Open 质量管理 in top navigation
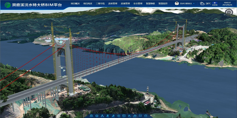The width and height of the screenshot is (237, 118). (125, 4)
